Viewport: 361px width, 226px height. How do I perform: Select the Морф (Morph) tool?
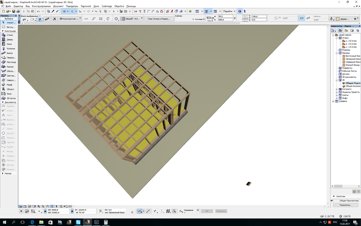tap(9, 85)
